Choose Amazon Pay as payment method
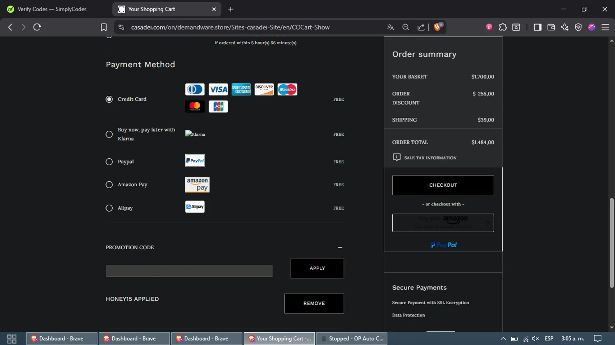This screenshot has height=345, width=615. (x=109, y=185)
